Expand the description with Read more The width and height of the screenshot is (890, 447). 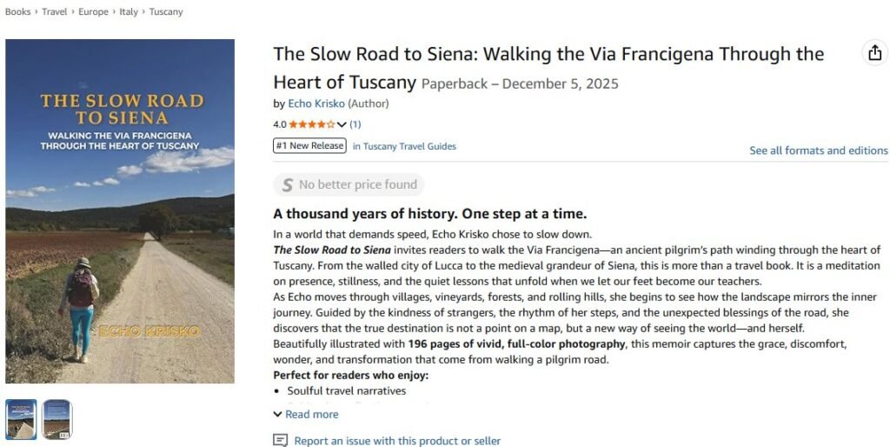[x=306, y=414]
